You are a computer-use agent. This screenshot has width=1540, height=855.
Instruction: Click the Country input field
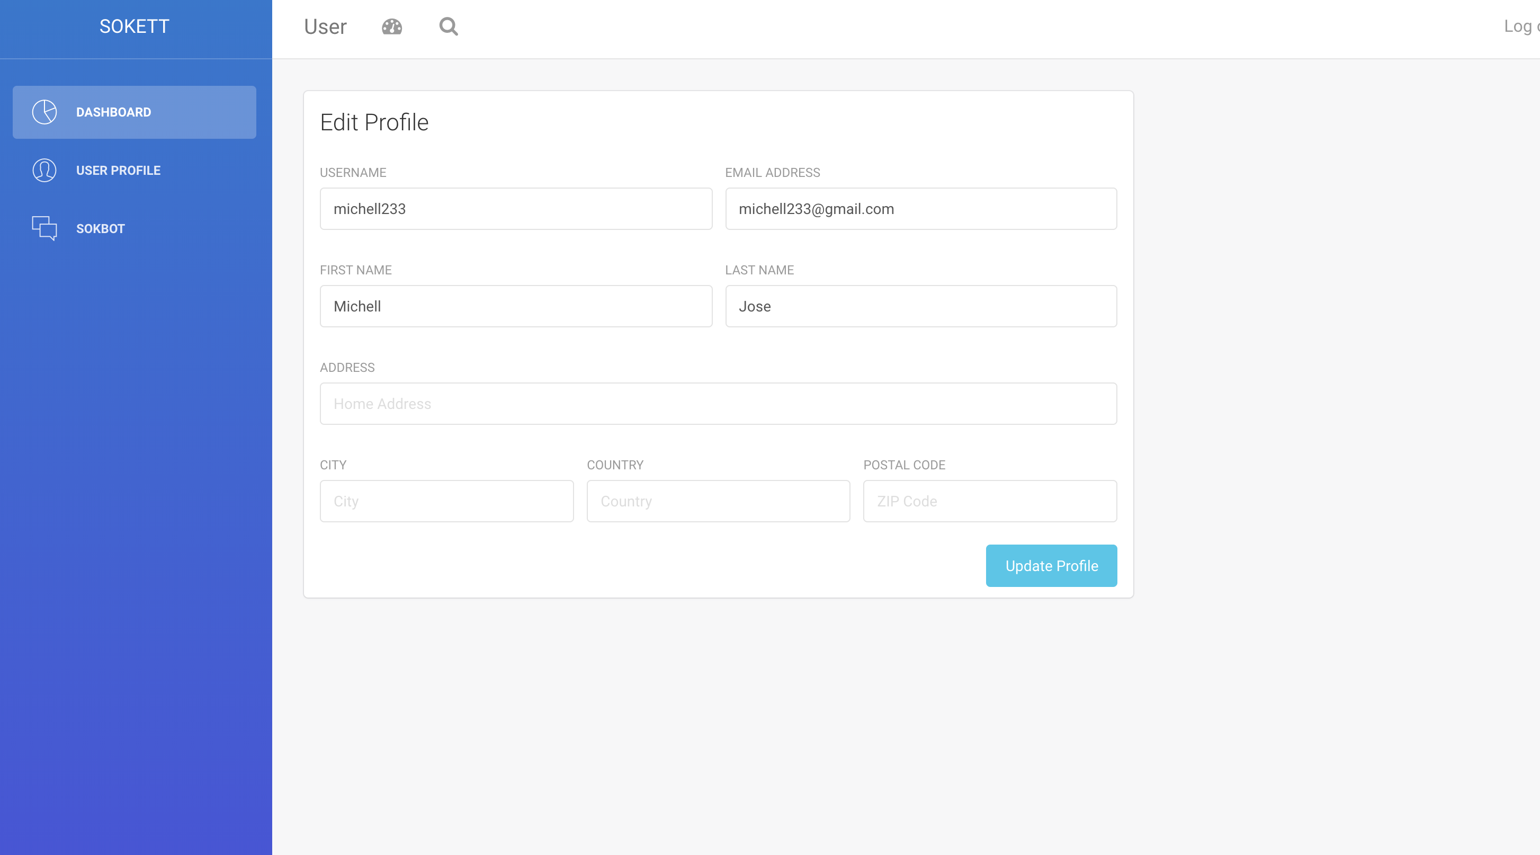point(718,501)
